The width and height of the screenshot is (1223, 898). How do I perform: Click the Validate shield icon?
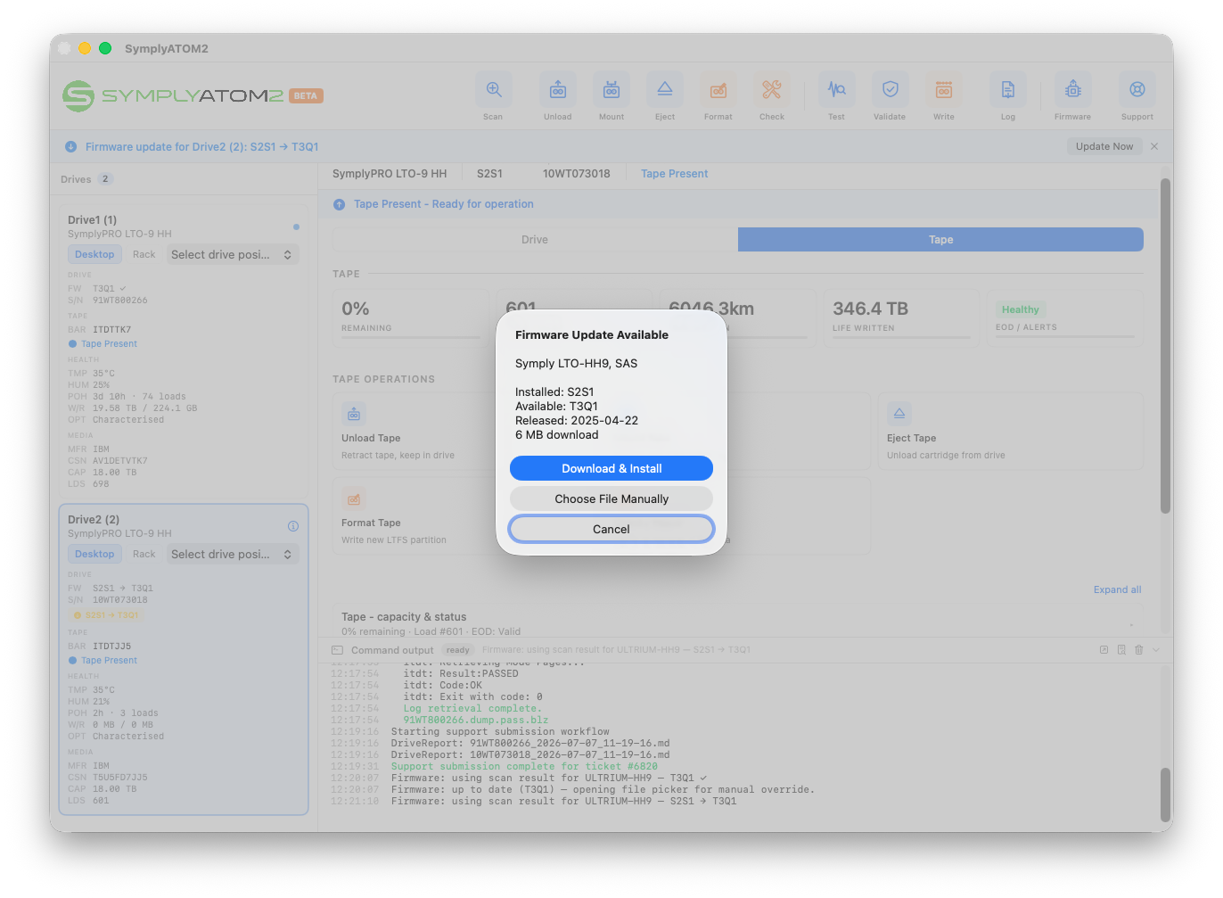[x=890, y=90]
